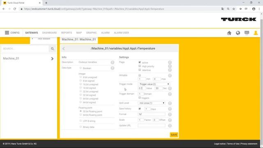Expand Machine_01 chevron in sidebar

pyautogui.click(x=52, y=58)
